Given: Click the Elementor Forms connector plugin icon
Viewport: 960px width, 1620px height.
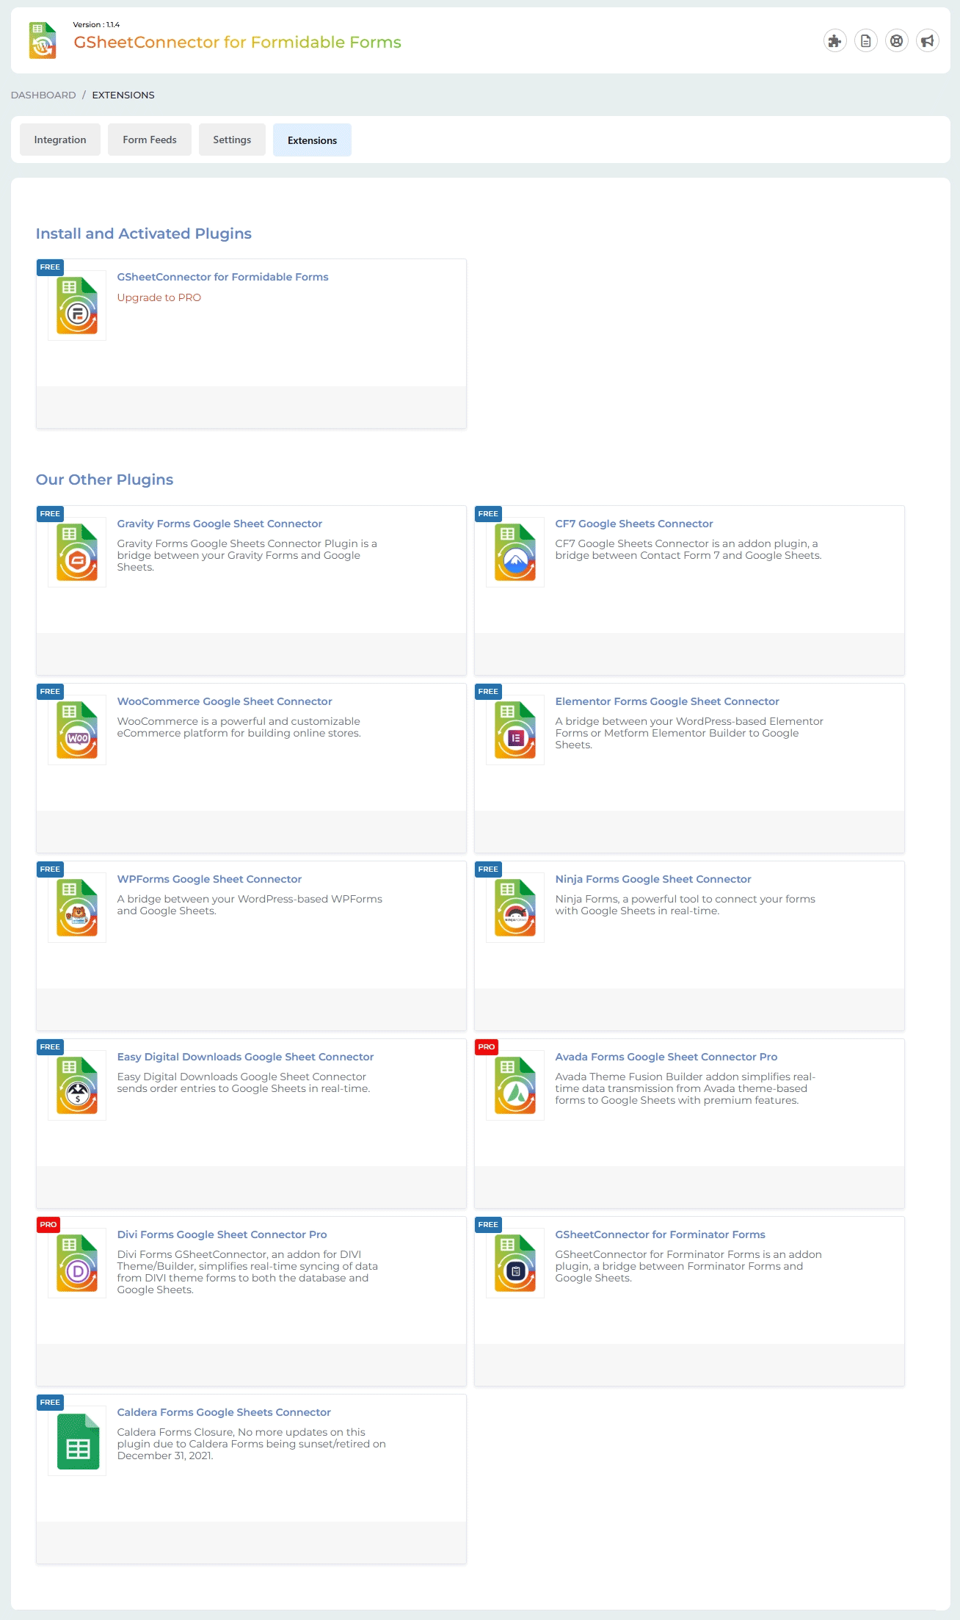Looking at the screenshot, I should [x=515, y=730].
